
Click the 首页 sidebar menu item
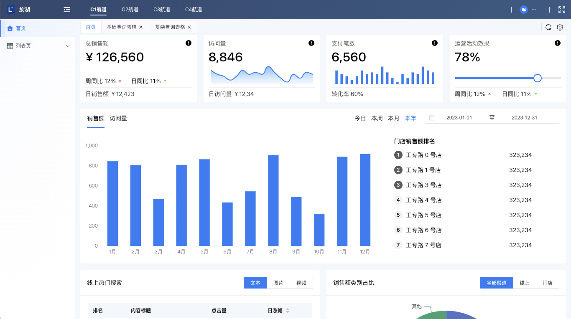(x=38, y=28)
